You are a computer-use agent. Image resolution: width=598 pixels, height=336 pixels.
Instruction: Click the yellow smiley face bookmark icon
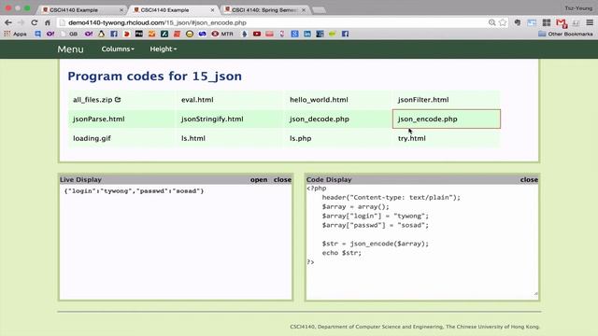(190, 34)
